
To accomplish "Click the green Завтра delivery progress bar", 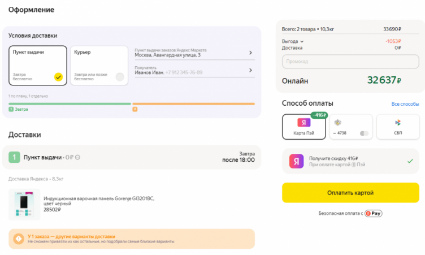I will (70, 103).
